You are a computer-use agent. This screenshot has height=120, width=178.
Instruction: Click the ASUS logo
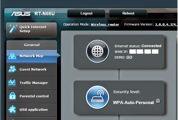(x=21, y=14)
